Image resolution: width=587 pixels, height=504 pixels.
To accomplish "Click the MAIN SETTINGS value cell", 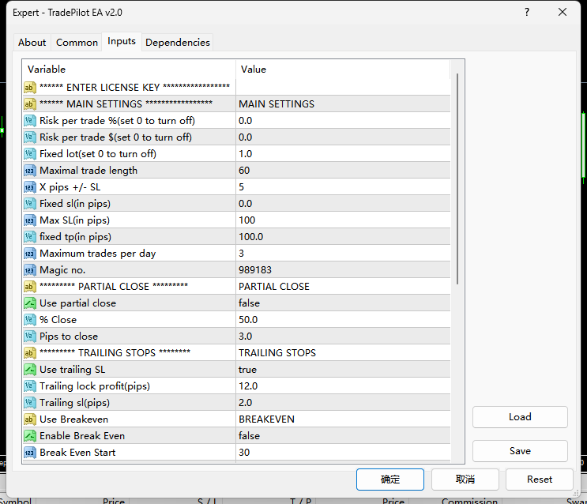I will (x=343, y=103).
